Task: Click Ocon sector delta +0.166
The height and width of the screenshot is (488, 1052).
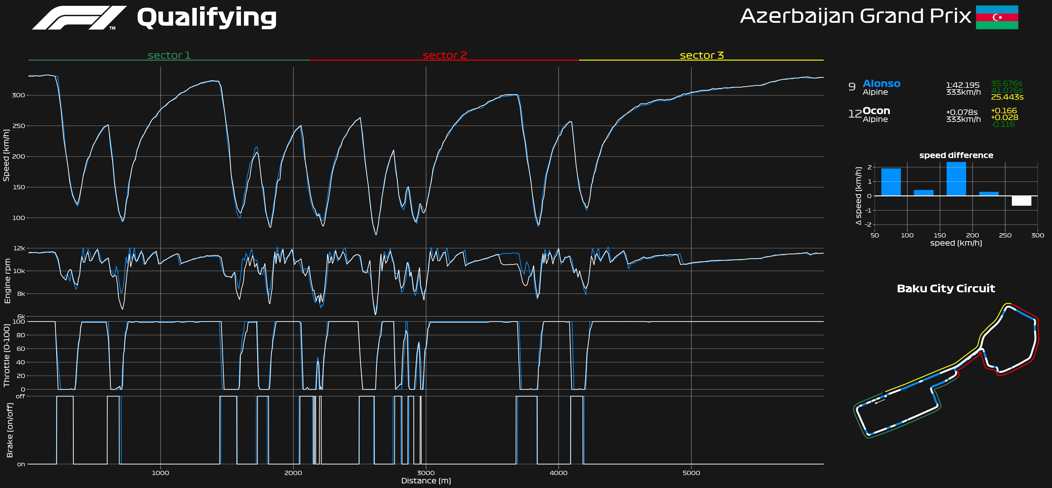Action: (x=1004, y=111)
